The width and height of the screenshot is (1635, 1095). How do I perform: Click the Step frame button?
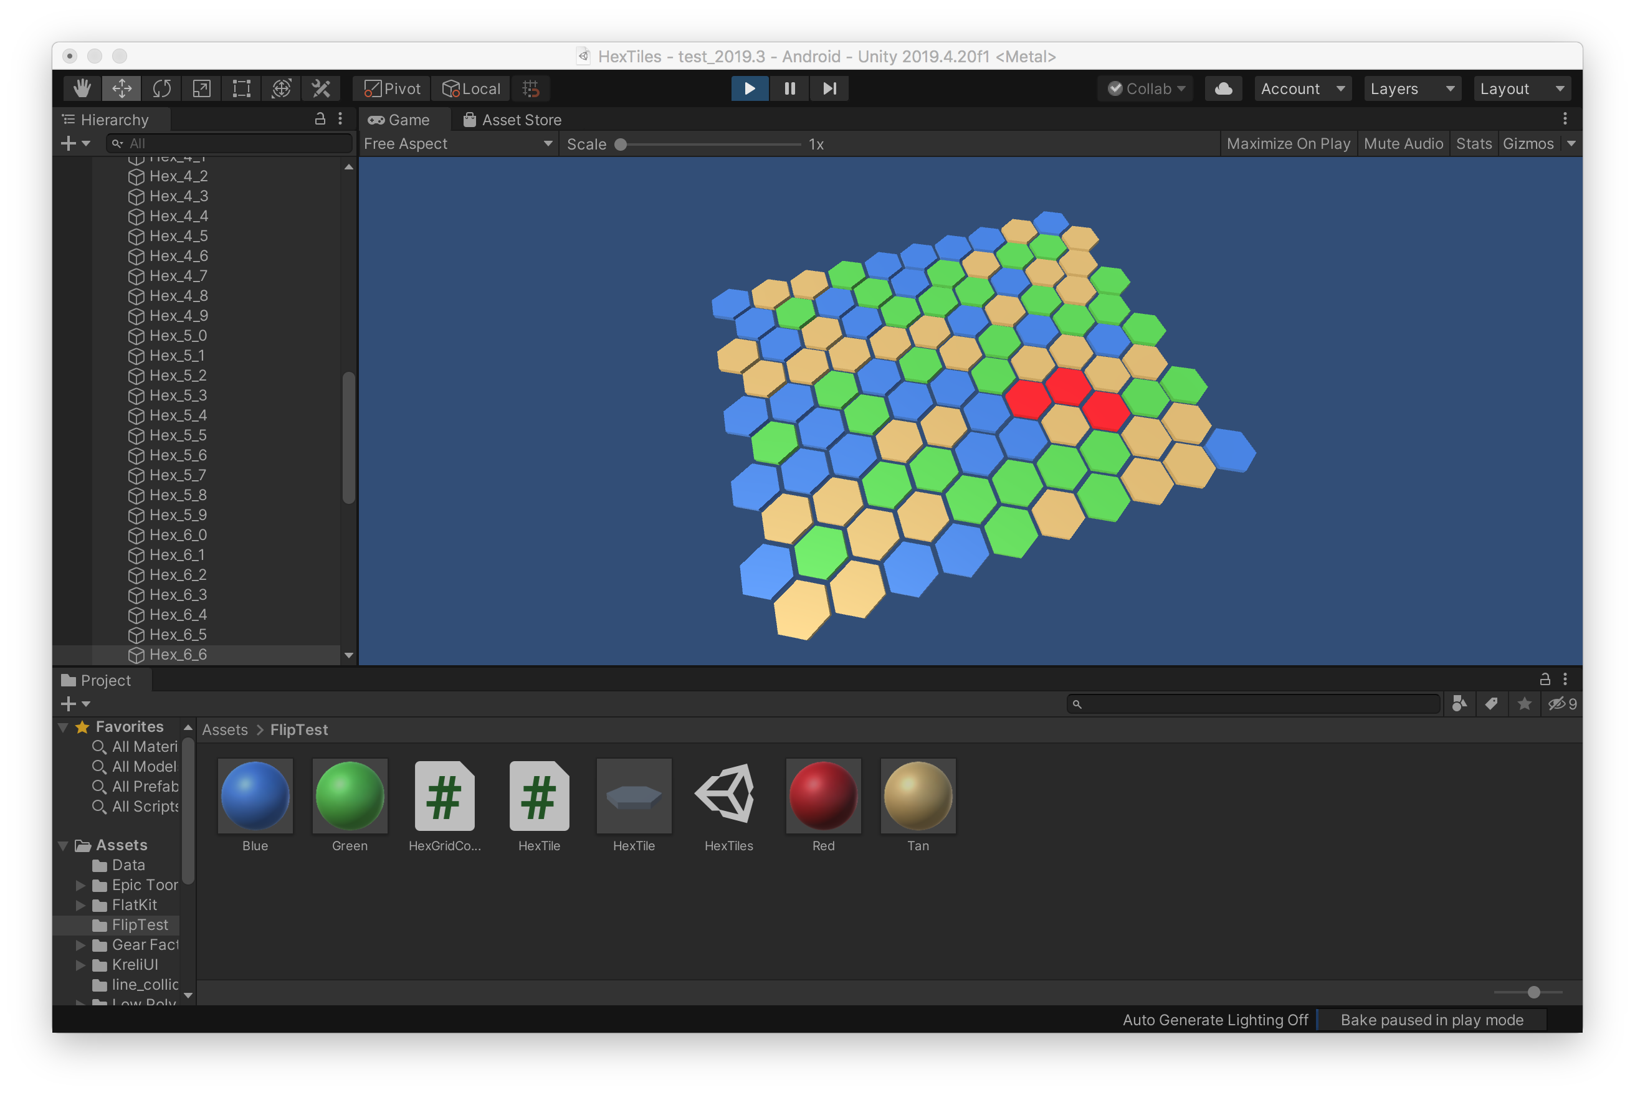coord(829,88)
